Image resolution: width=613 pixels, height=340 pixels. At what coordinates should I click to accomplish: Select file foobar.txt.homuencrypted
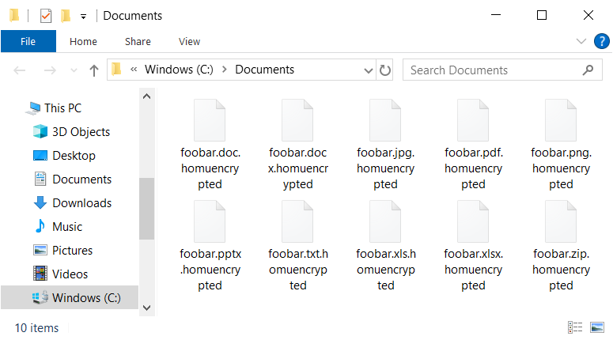pos(297,246)
